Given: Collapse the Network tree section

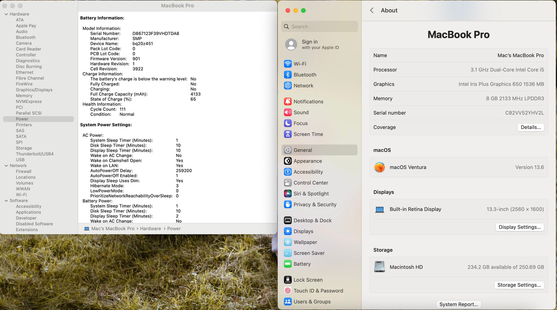Looking at the screenshot, I should (x=6, y=166).
